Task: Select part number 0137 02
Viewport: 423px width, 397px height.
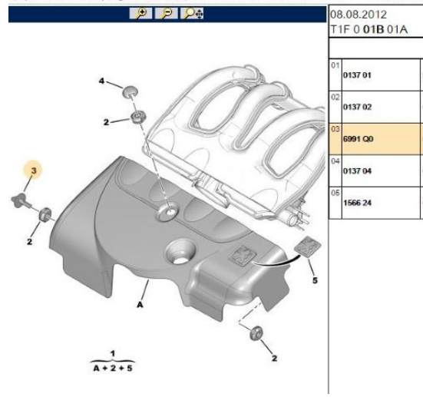Action: 357,107
